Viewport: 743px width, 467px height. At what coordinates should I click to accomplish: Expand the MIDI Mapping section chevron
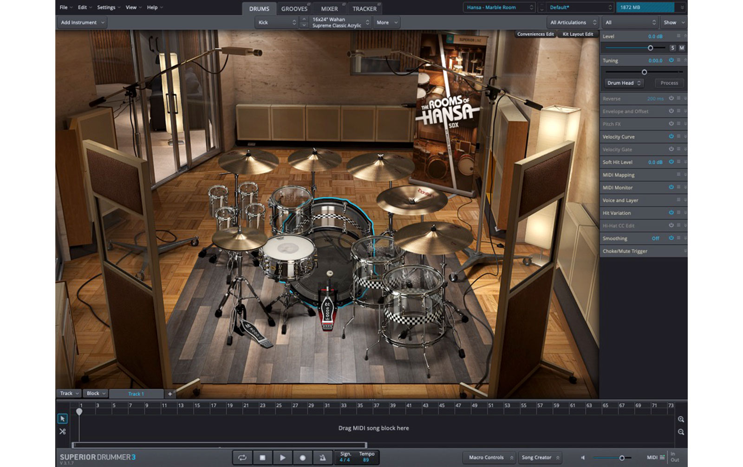point(685,174)
